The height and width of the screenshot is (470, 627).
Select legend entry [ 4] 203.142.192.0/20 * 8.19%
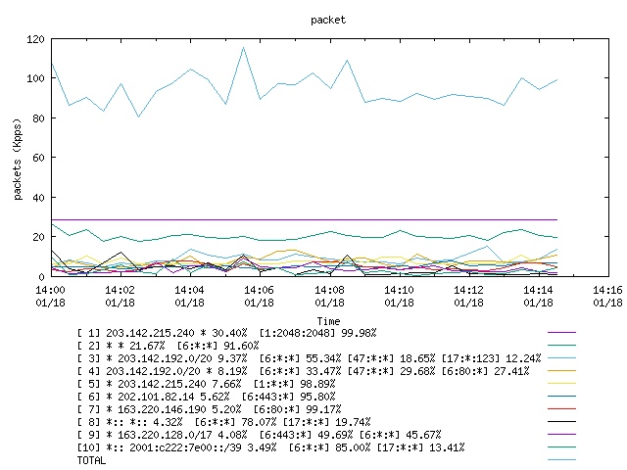point(303,371)
